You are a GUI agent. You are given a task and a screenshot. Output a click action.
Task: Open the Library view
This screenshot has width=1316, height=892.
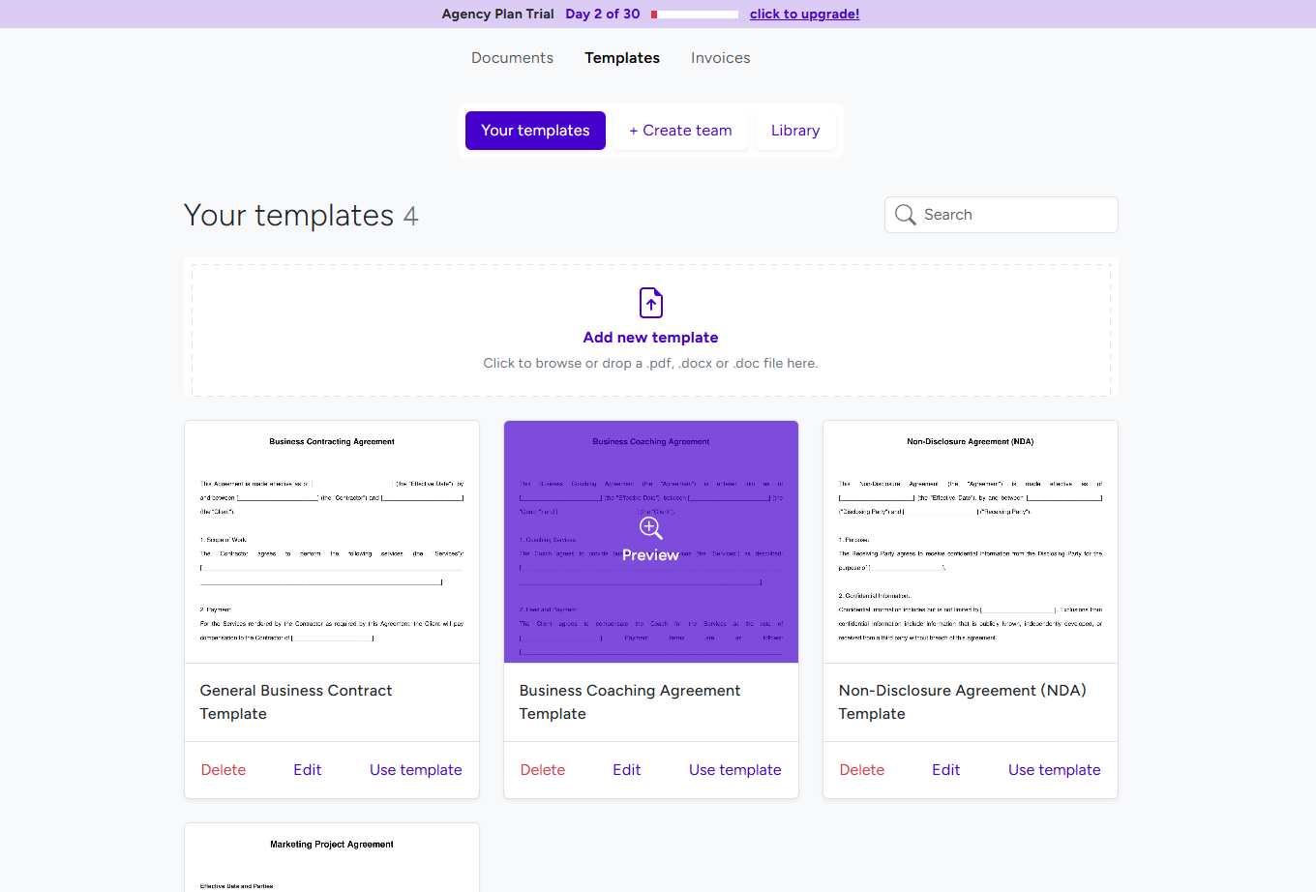tap(794, 130)
